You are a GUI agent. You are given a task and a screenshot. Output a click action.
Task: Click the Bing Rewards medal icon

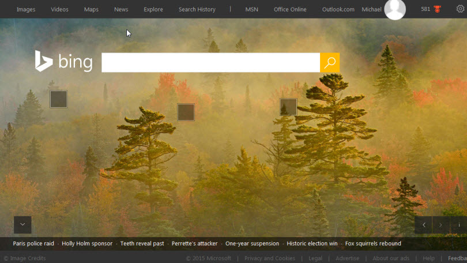click(x=437, y=9)
